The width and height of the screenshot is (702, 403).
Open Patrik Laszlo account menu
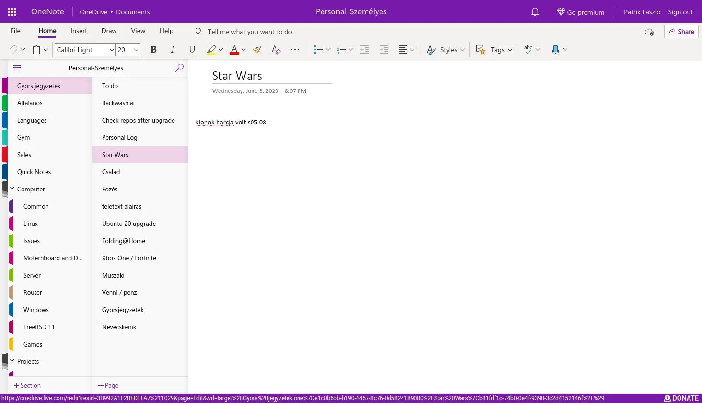642,12
